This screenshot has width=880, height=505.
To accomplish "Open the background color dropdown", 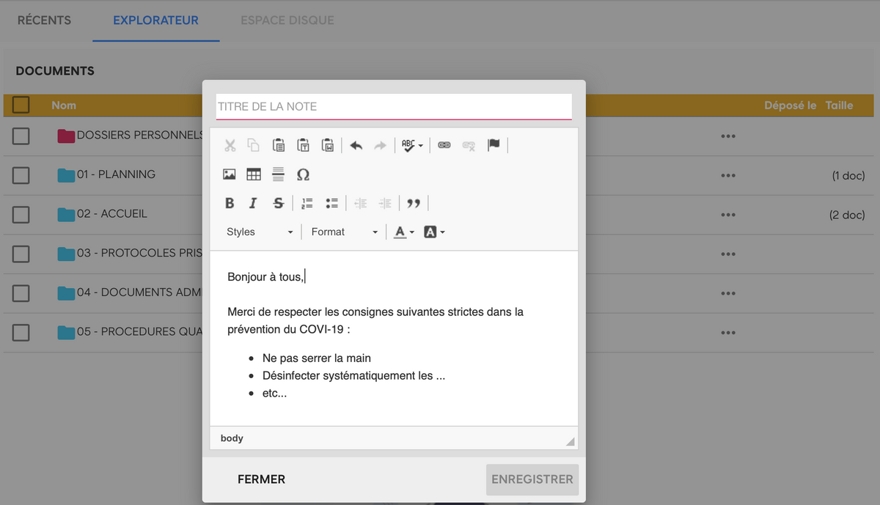I will pos(434,232).
